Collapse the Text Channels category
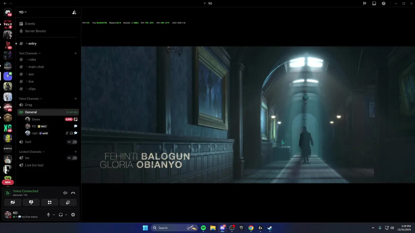Screen dimensions: 415x233 pyautogui.click(x=30, y=53)
